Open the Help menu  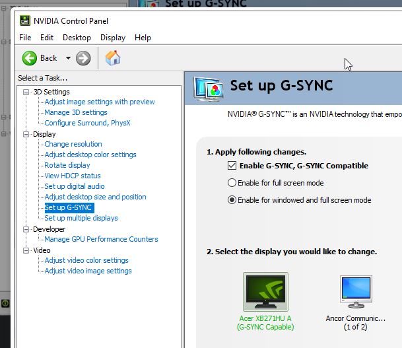point(143,38)
